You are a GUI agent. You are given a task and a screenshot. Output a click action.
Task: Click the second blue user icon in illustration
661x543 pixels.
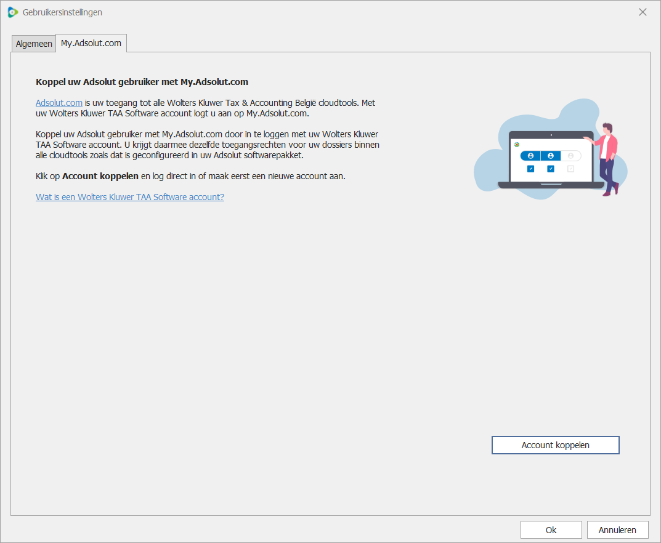[551, 156]
